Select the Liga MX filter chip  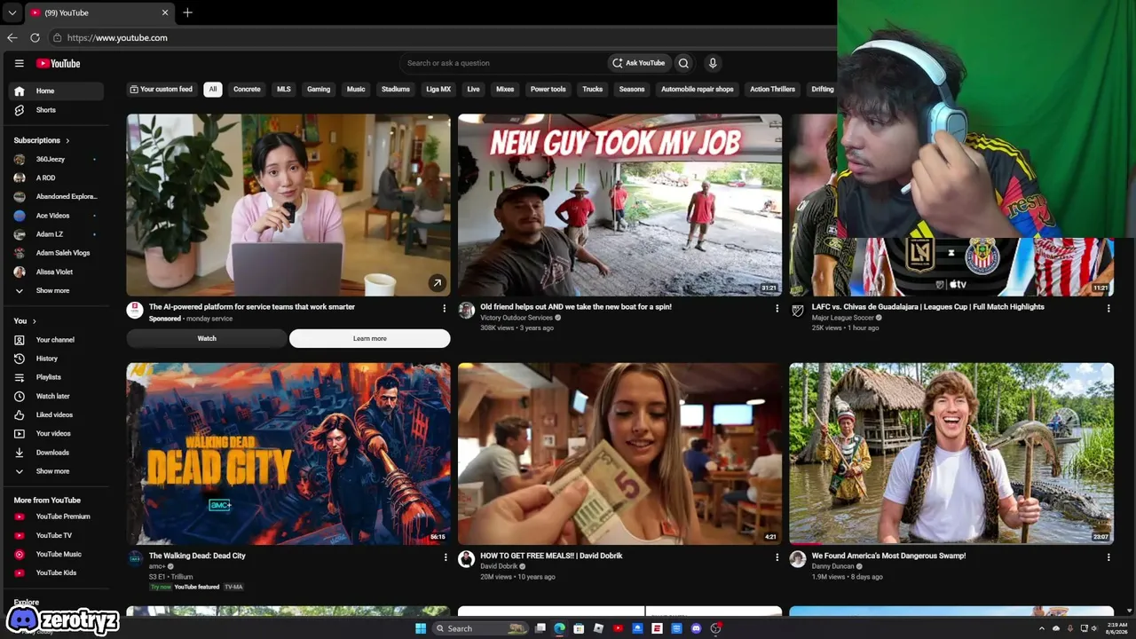438,90
